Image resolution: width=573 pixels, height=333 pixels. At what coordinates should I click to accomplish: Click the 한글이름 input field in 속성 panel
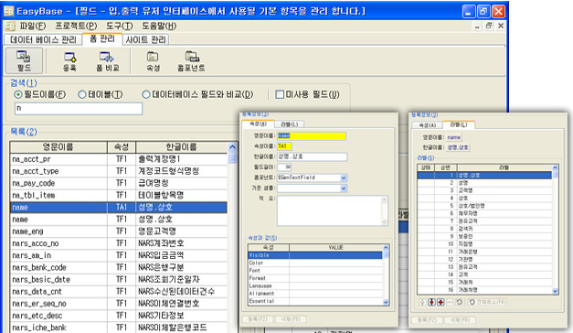[x=312, y=156]
